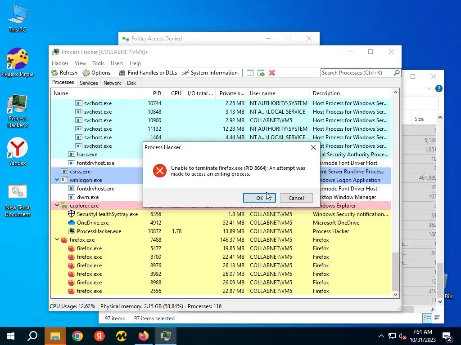The width and height of the screenshot is (461, 345).
Task: Select the csrss.exe process row
Action: [x=221, y=171]
